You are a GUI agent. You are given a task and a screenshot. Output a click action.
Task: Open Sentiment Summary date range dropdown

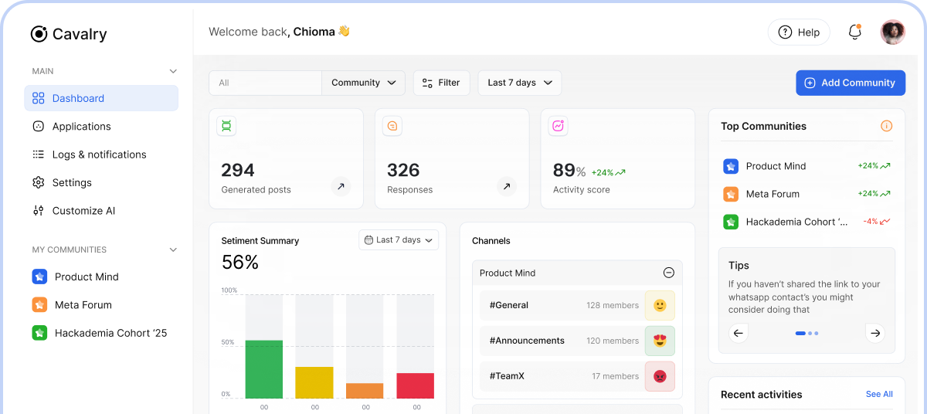coord(399,240)
